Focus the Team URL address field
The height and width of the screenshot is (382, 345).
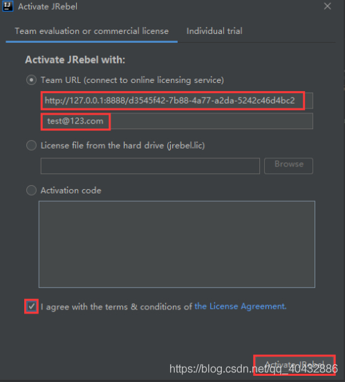[177, 101]
